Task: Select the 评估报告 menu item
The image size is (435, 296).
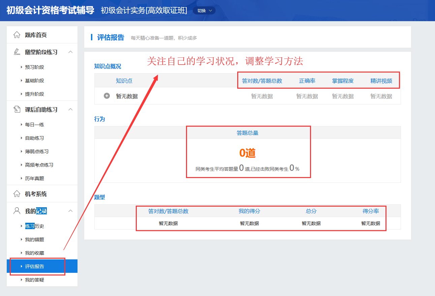Action: [x=34, y=266]
